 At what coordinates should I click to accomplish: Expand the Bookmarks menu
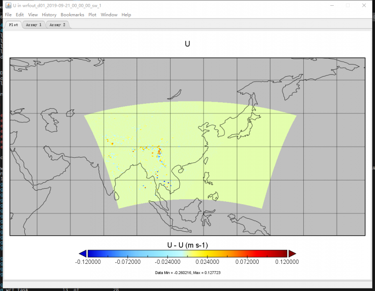tap(72, 15)
